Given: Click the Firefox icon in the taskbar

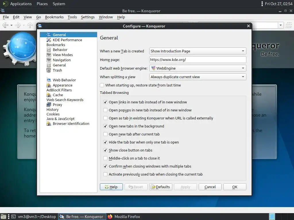Looking at the screenshot, I should (x=110, y=217).
